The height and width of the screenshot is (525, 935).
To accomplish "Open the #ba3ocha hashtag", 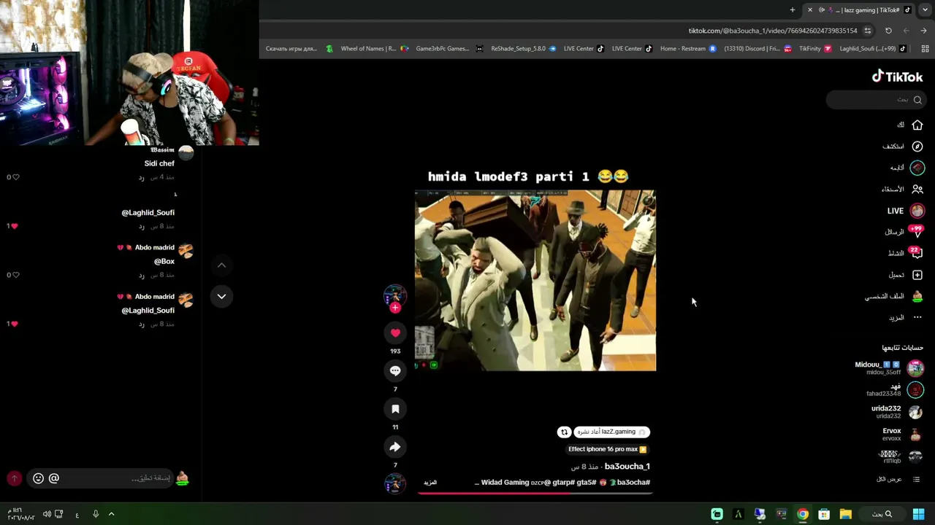I will click(x=633, y=483).
